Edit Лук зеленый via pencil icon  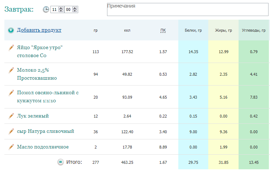11,116
